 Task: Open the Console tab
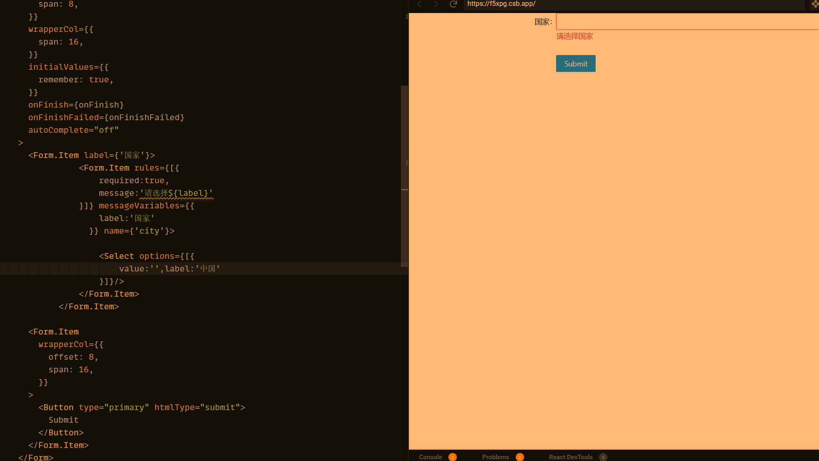pos(430,457)
